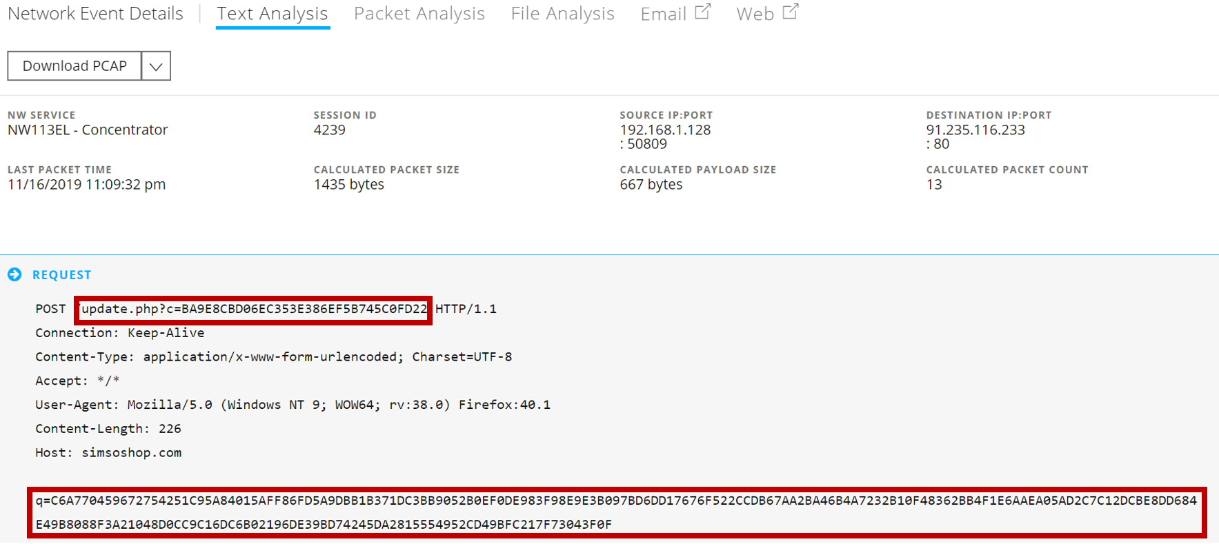Click the highlighted update.php request URL

click(253, 309)
